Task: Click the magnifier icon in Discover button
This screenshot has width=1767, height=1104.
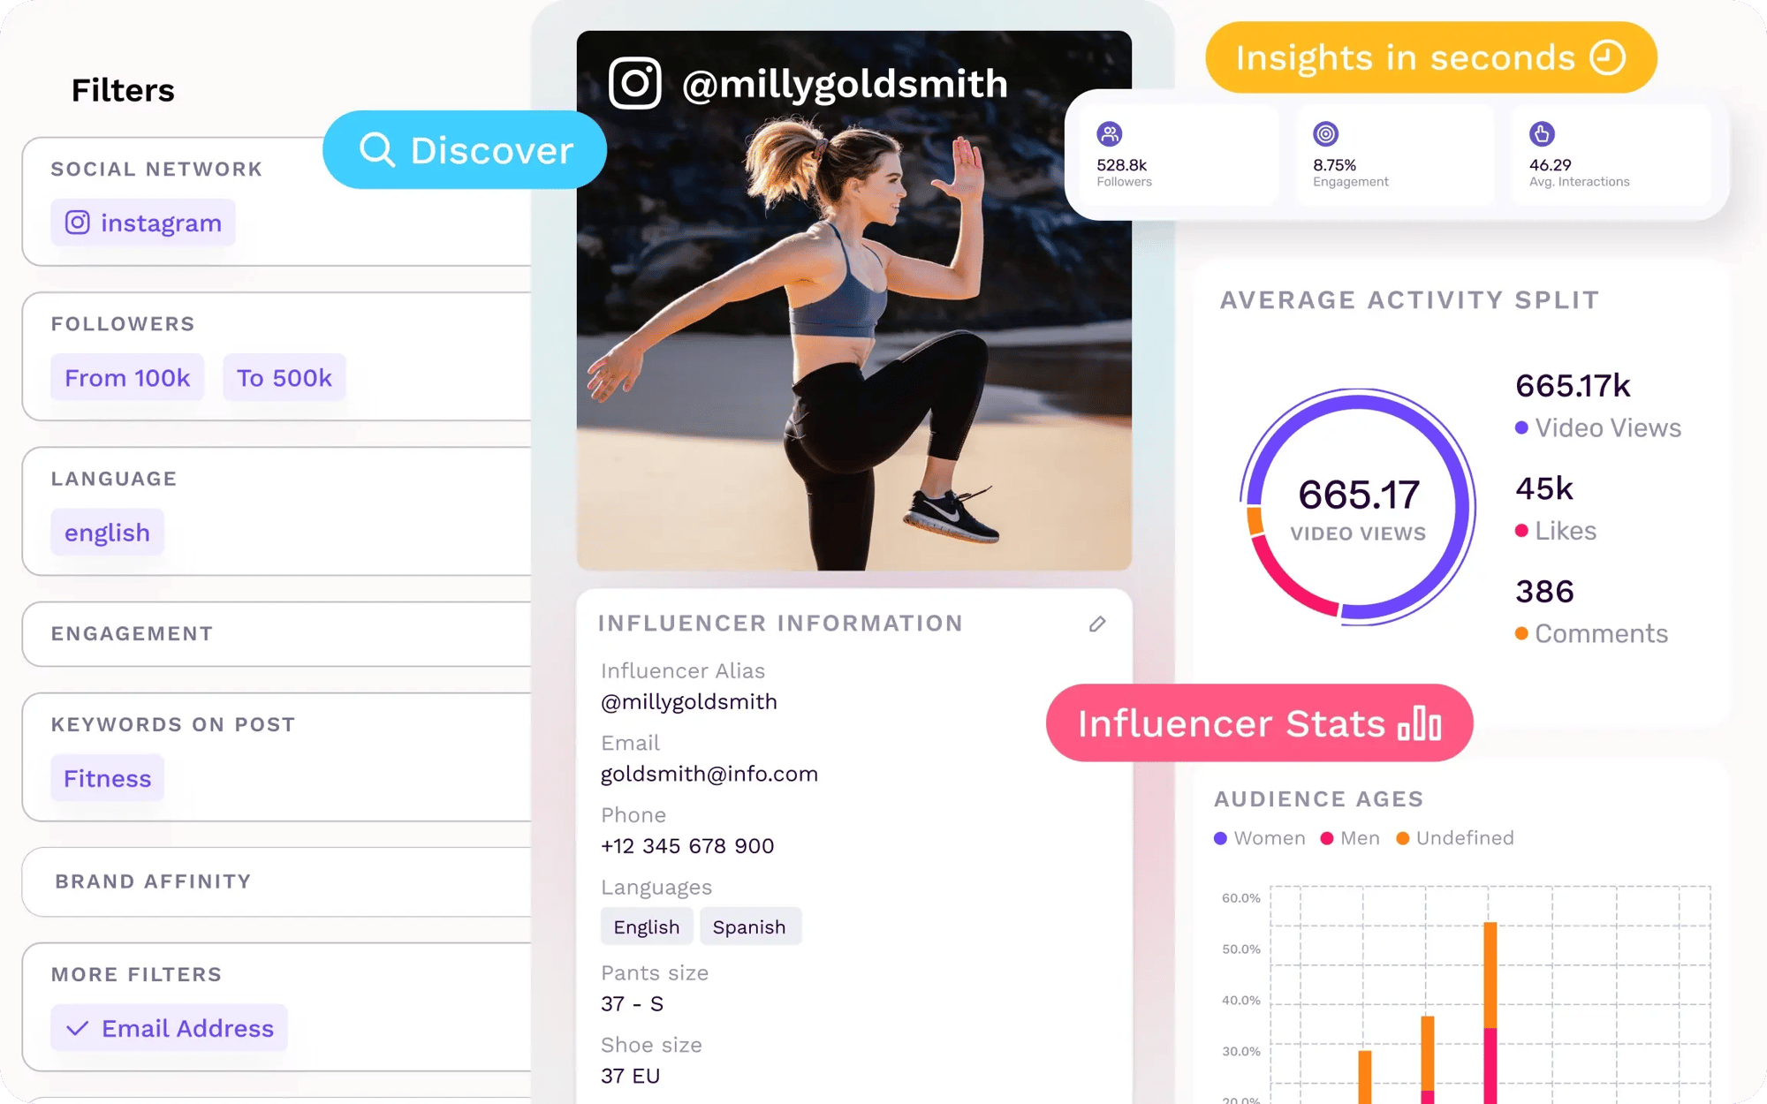Action: [x=377, y=150]
